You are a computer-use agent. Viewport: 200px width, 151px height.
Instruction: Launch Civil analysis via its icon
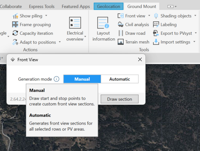coord(120,25)
